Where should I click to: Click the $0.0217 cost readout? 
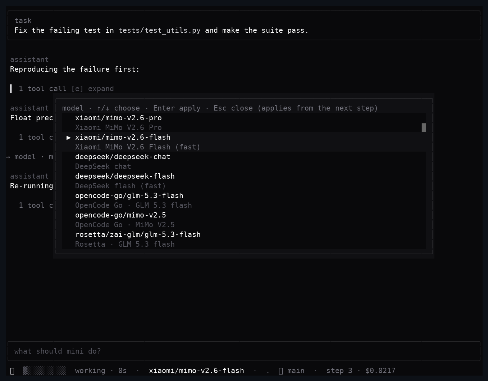point(380,371)
